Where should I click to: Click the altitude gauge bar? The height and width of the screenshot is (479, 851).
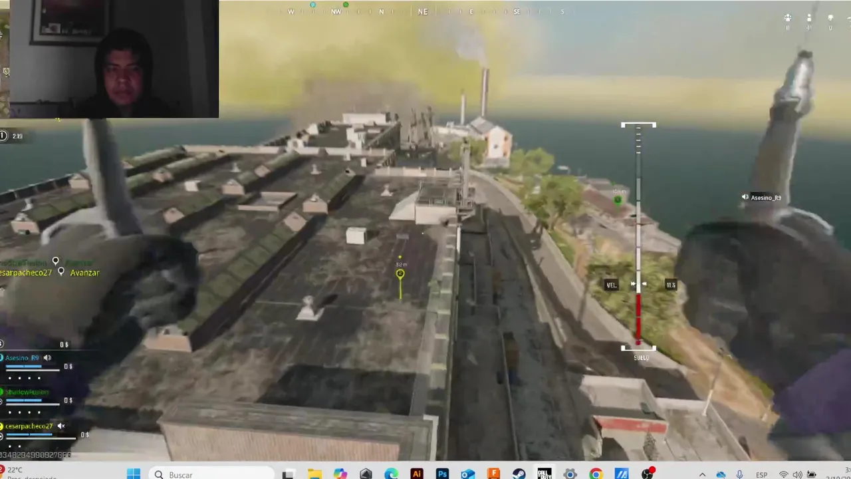(638, 236)
